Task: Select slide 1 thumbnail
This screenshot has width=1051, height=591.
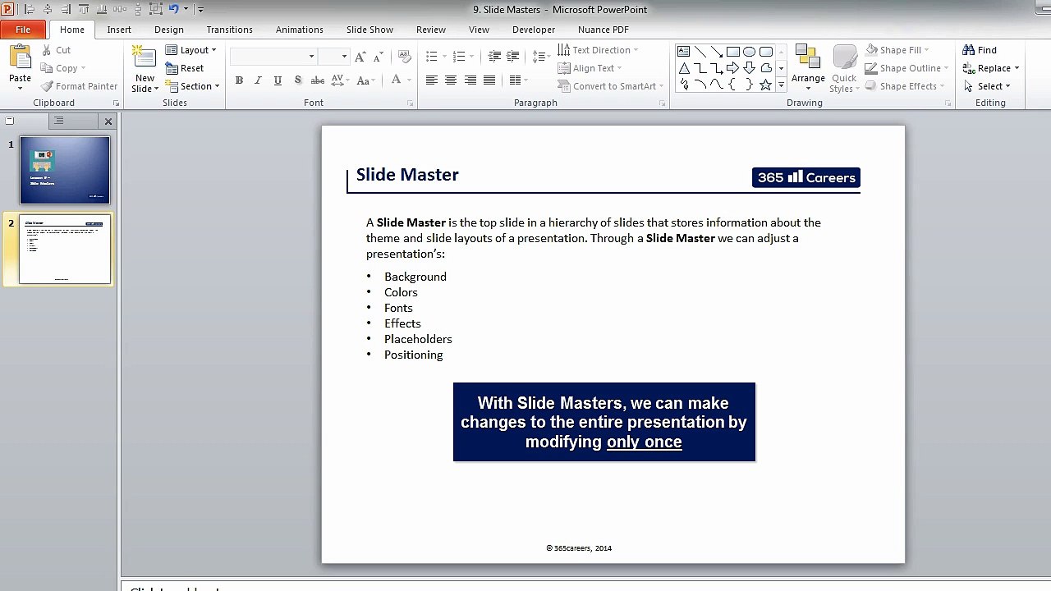Action: point(65,170)
